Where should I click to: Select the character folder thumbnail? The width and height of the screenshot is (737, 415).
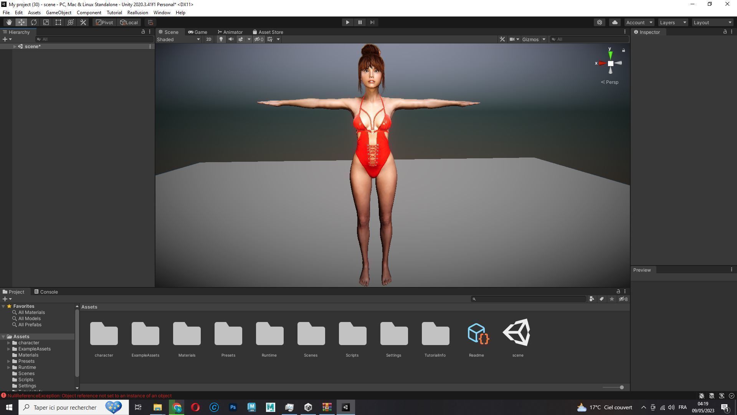[104, 334]
